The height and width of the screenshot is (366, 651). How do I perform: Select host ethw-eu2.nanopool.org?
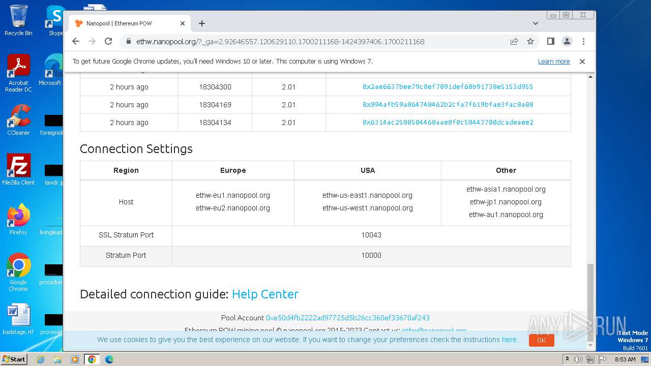point(233,208)
